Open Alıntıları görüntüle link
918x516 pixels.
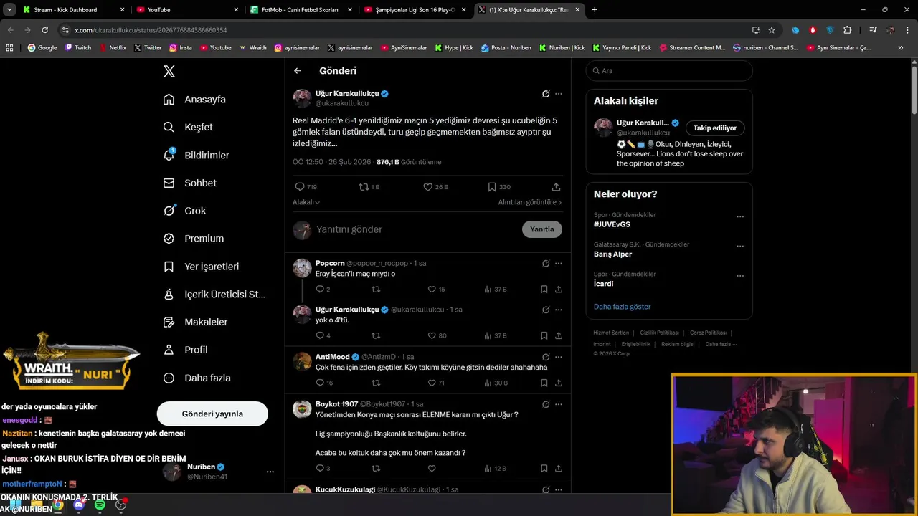pyautogui.click(x=530, y=202)
